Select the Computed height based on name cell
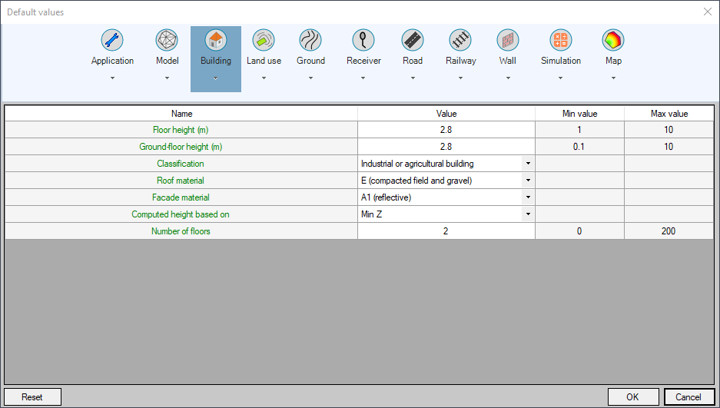 click(x=181, y=214)
